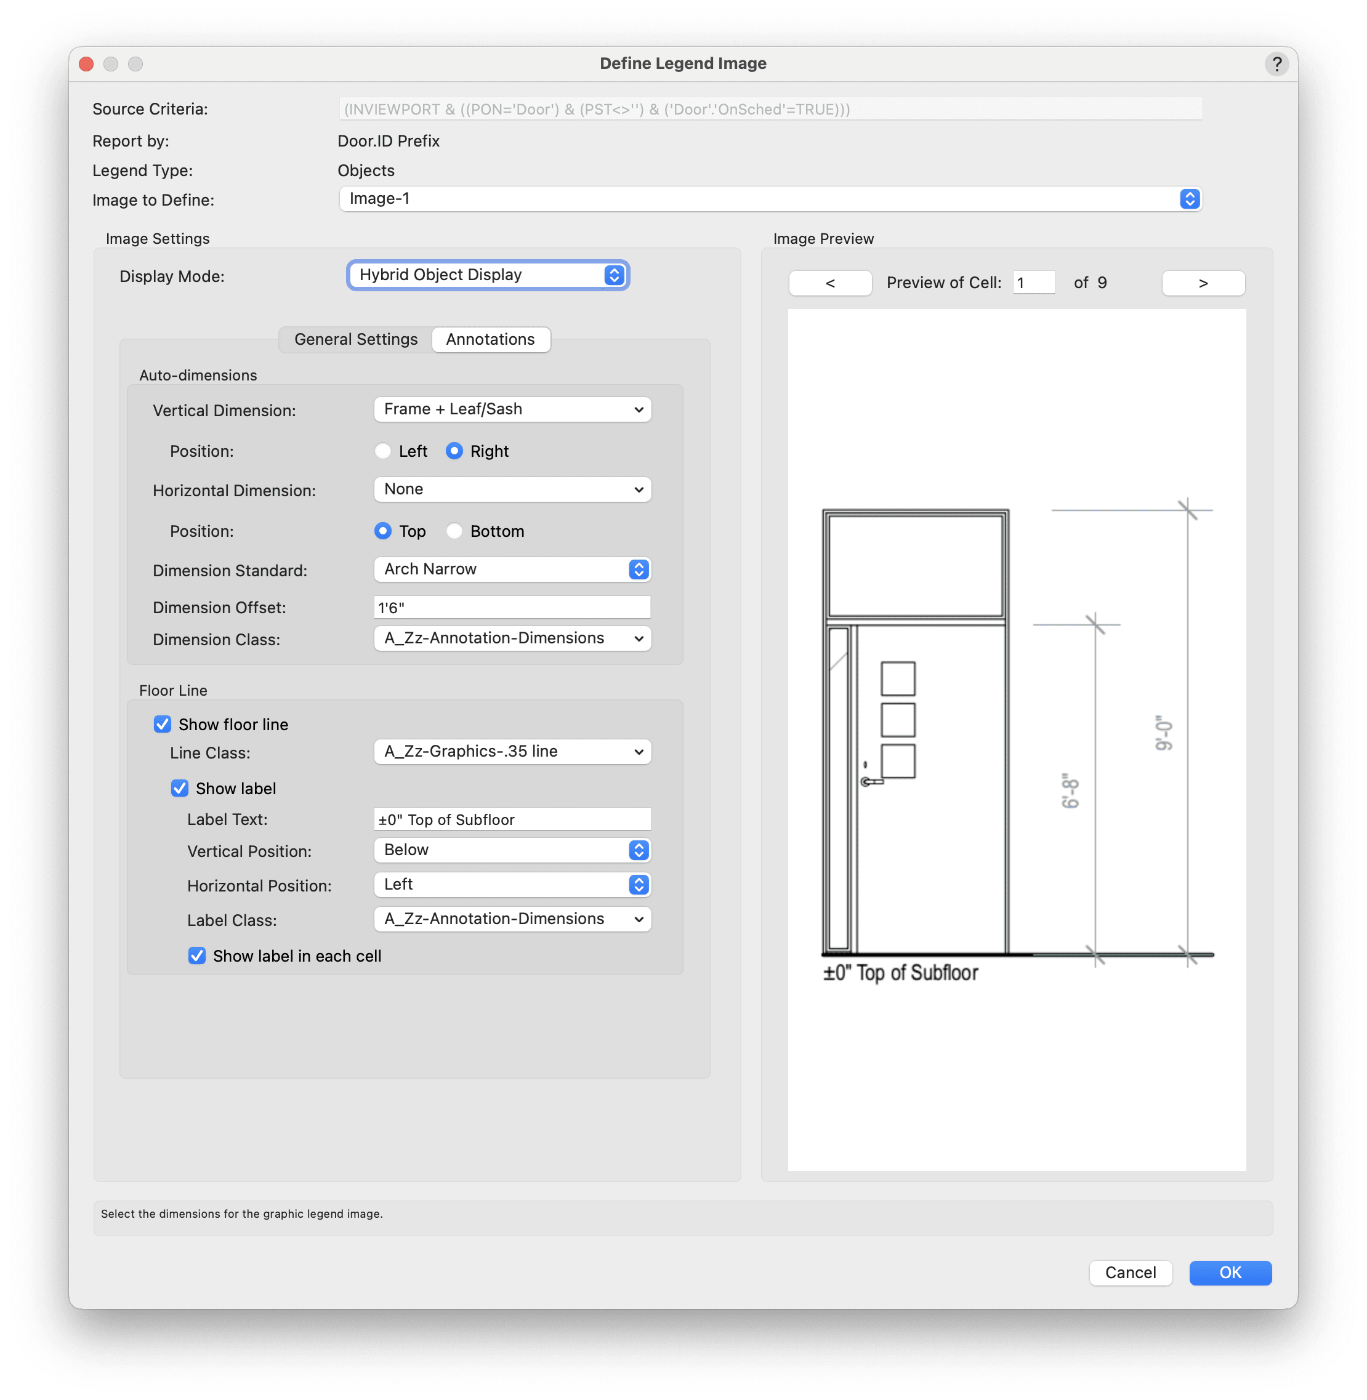Screen dimensions: 1367x1400
Task: Click the Dimension Offset input field
Action: coord(512,608)
